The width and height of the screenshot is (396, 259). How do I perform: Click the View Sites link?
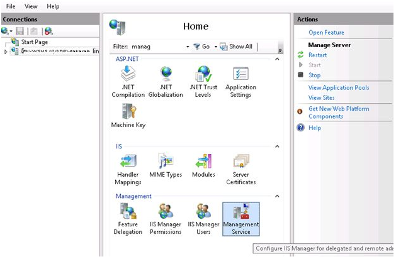(321, 97)
